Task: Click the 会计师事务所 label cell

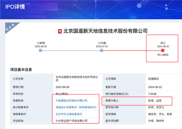Action: [x=32, y=107]
